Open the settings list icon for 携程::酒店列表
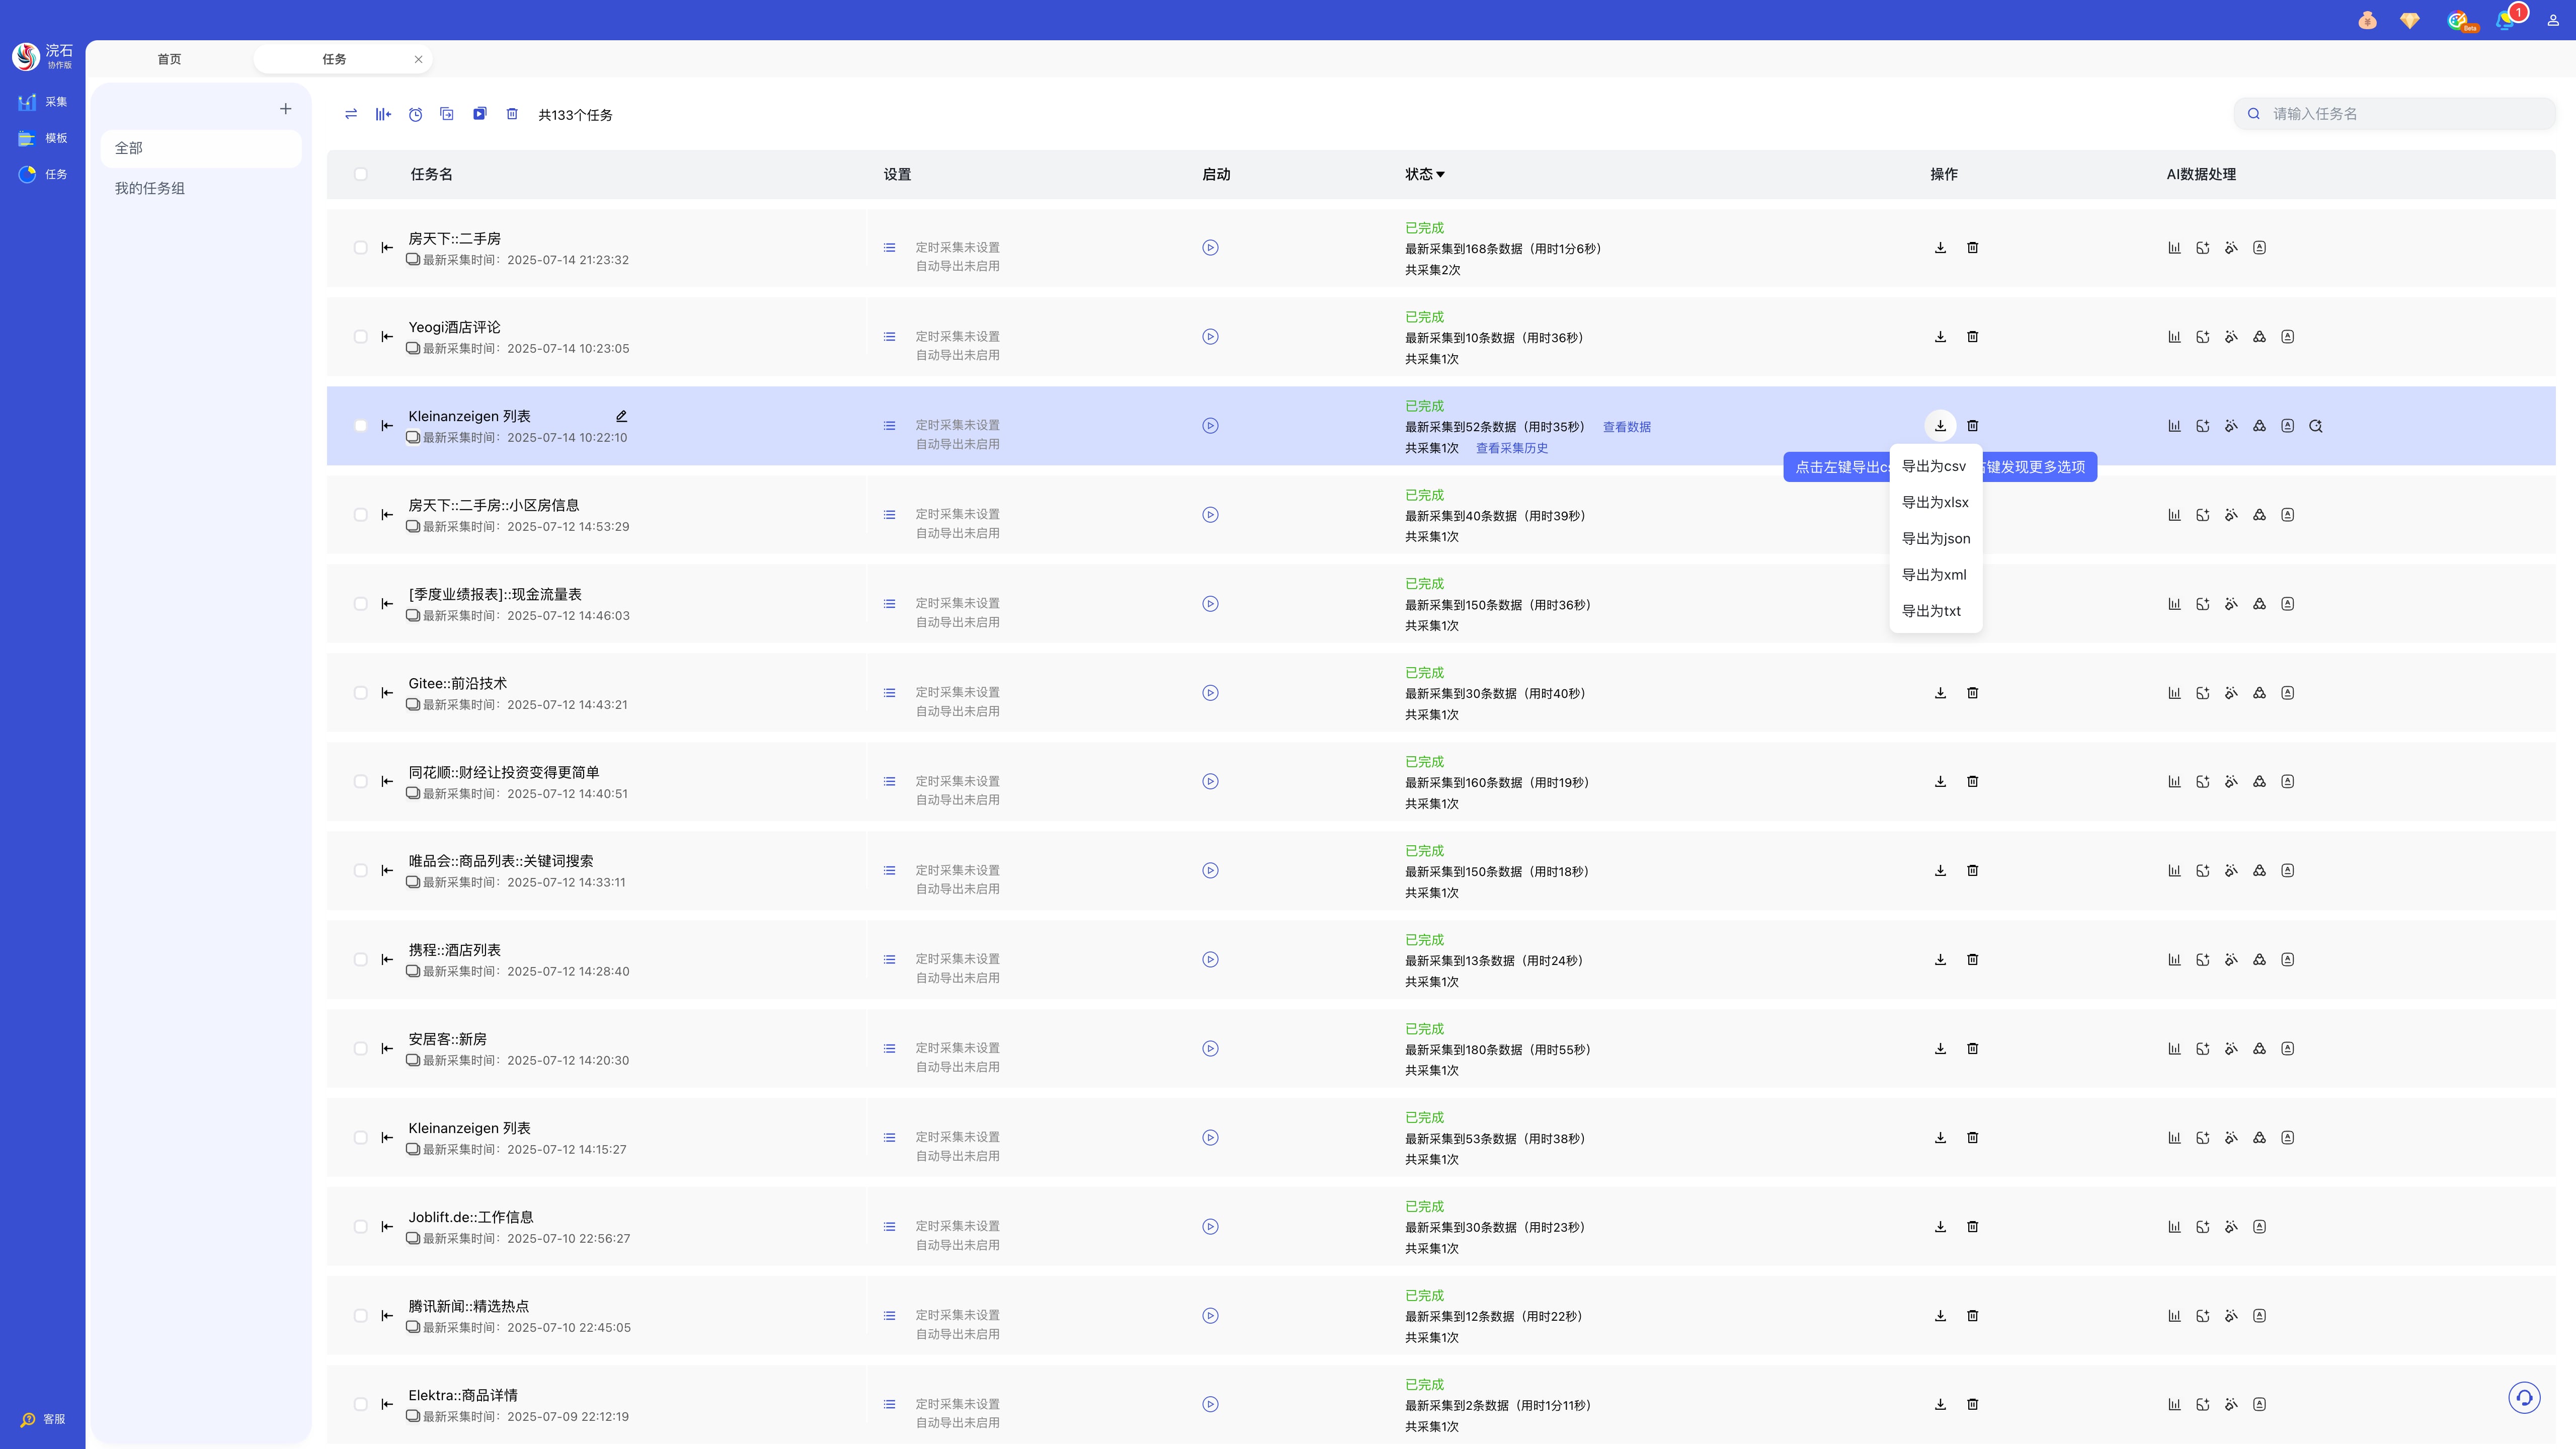 click(889, 960)
